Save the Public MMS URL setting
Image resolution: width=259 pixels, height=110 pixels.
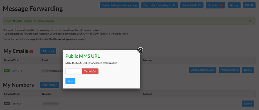click(x=70, y=81)
